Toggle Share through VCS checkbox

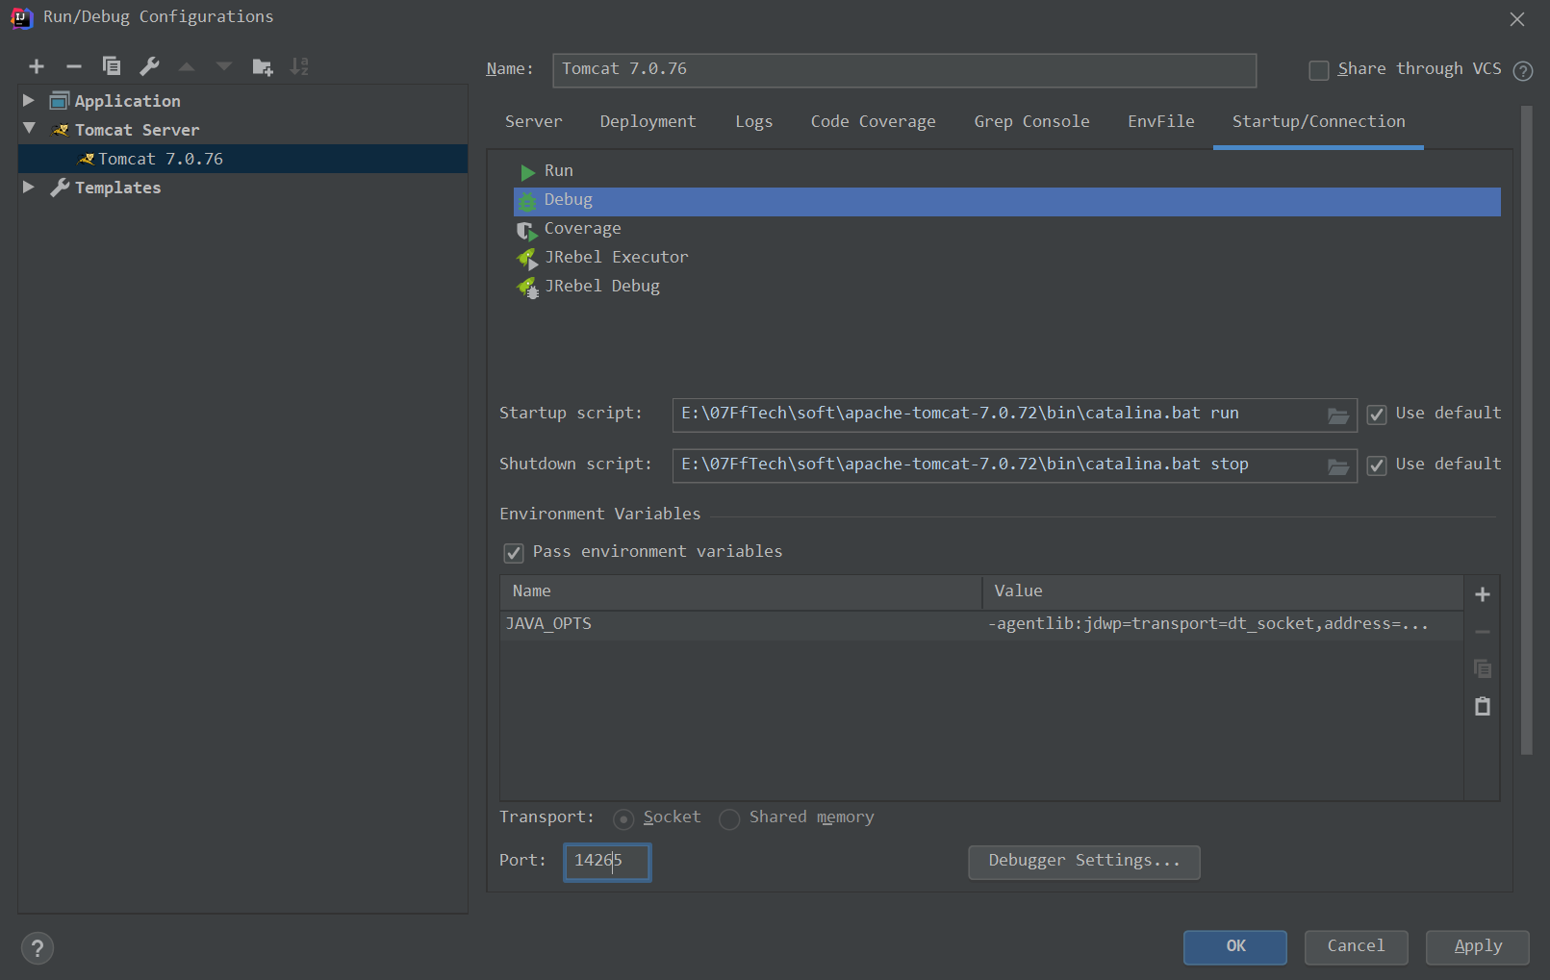coord(1319,70)
